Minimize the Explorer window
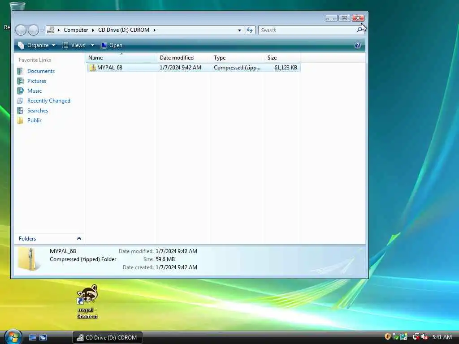The image size is (459, 344). point(331,18)
